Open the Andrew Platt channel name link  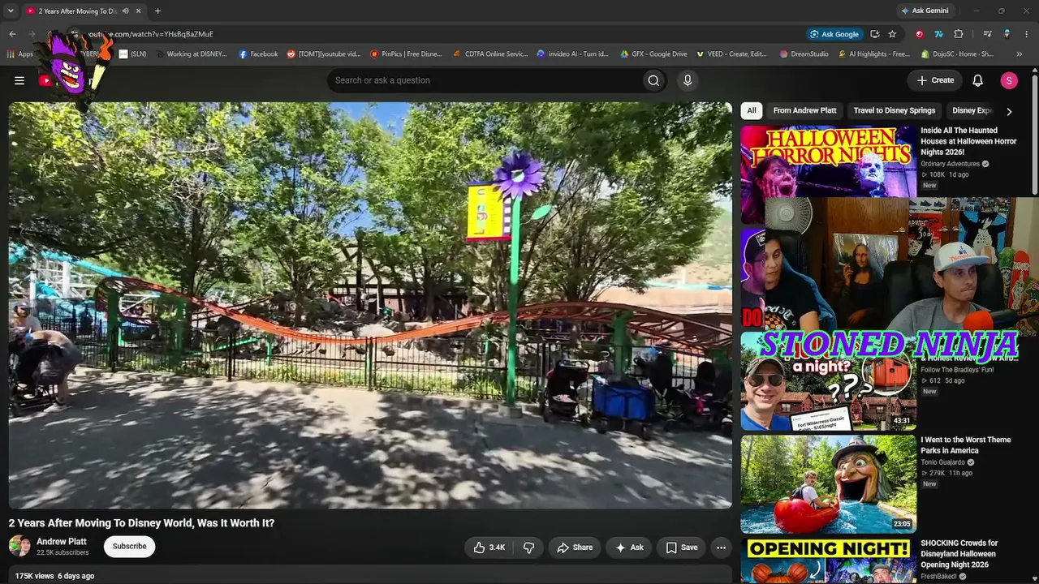62,542
